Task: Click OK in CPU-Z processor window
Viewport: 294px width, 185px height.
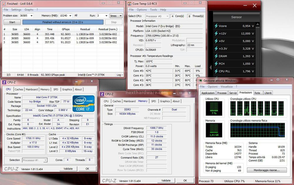Action: pyautogui.click(x=87, y=169)
